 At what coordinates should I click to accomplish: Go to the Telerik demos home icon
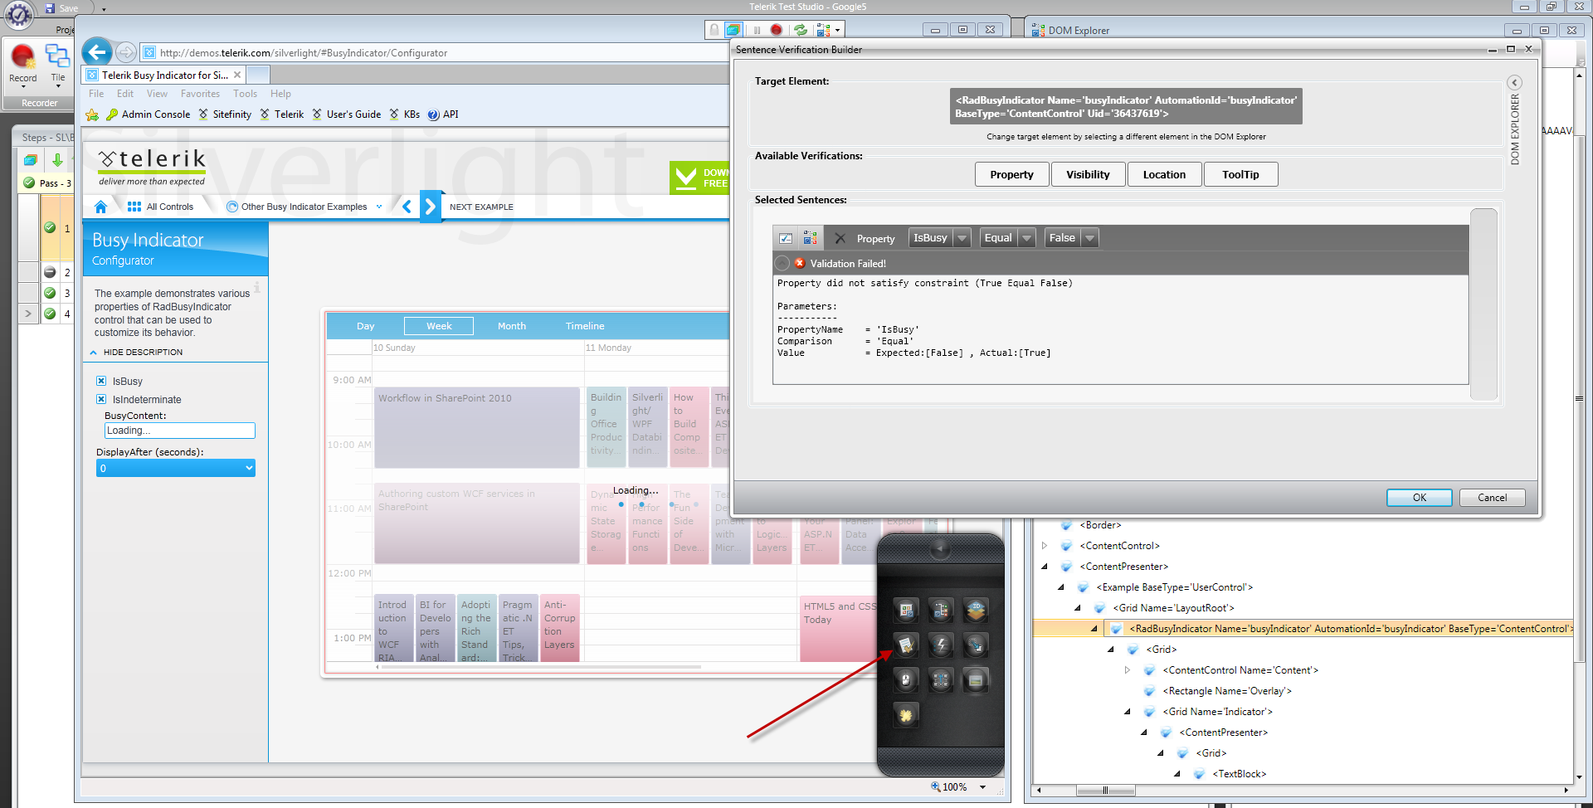point(100,207)
